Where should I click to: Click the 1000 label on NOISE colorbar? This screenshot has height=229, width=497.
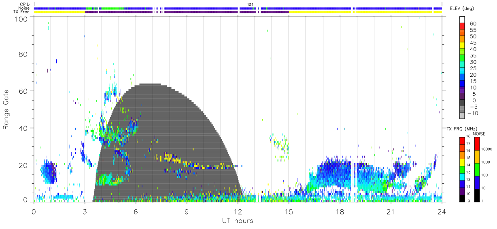point(485,162)
